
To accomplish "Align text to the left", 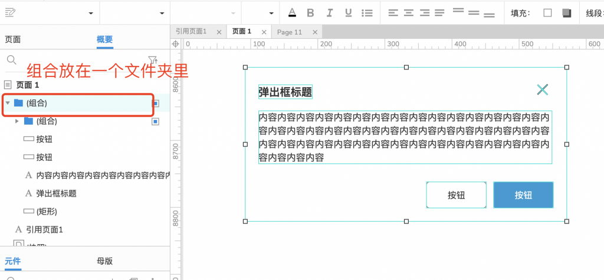I will (x=393, y=13).
